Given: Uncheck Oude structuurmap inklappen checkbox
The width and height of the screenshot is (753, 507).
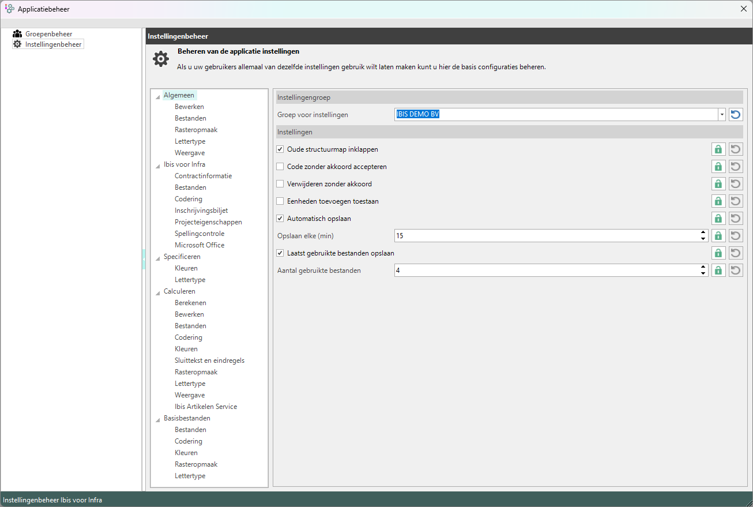Looking at the screenshot, I should [x=280, y=149].
